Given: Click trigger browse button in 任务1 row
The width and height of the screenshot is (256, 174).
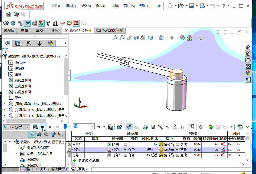Looking at the screenshot, I should 126,144.
